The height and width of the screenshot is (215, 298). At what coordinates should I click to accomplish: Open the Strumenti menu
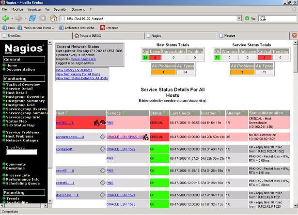[78, 9]
